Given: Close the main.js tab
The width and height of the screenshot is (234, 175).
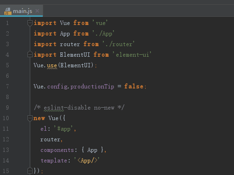Looking at the screenshot, I should click(x=37, y=11).
